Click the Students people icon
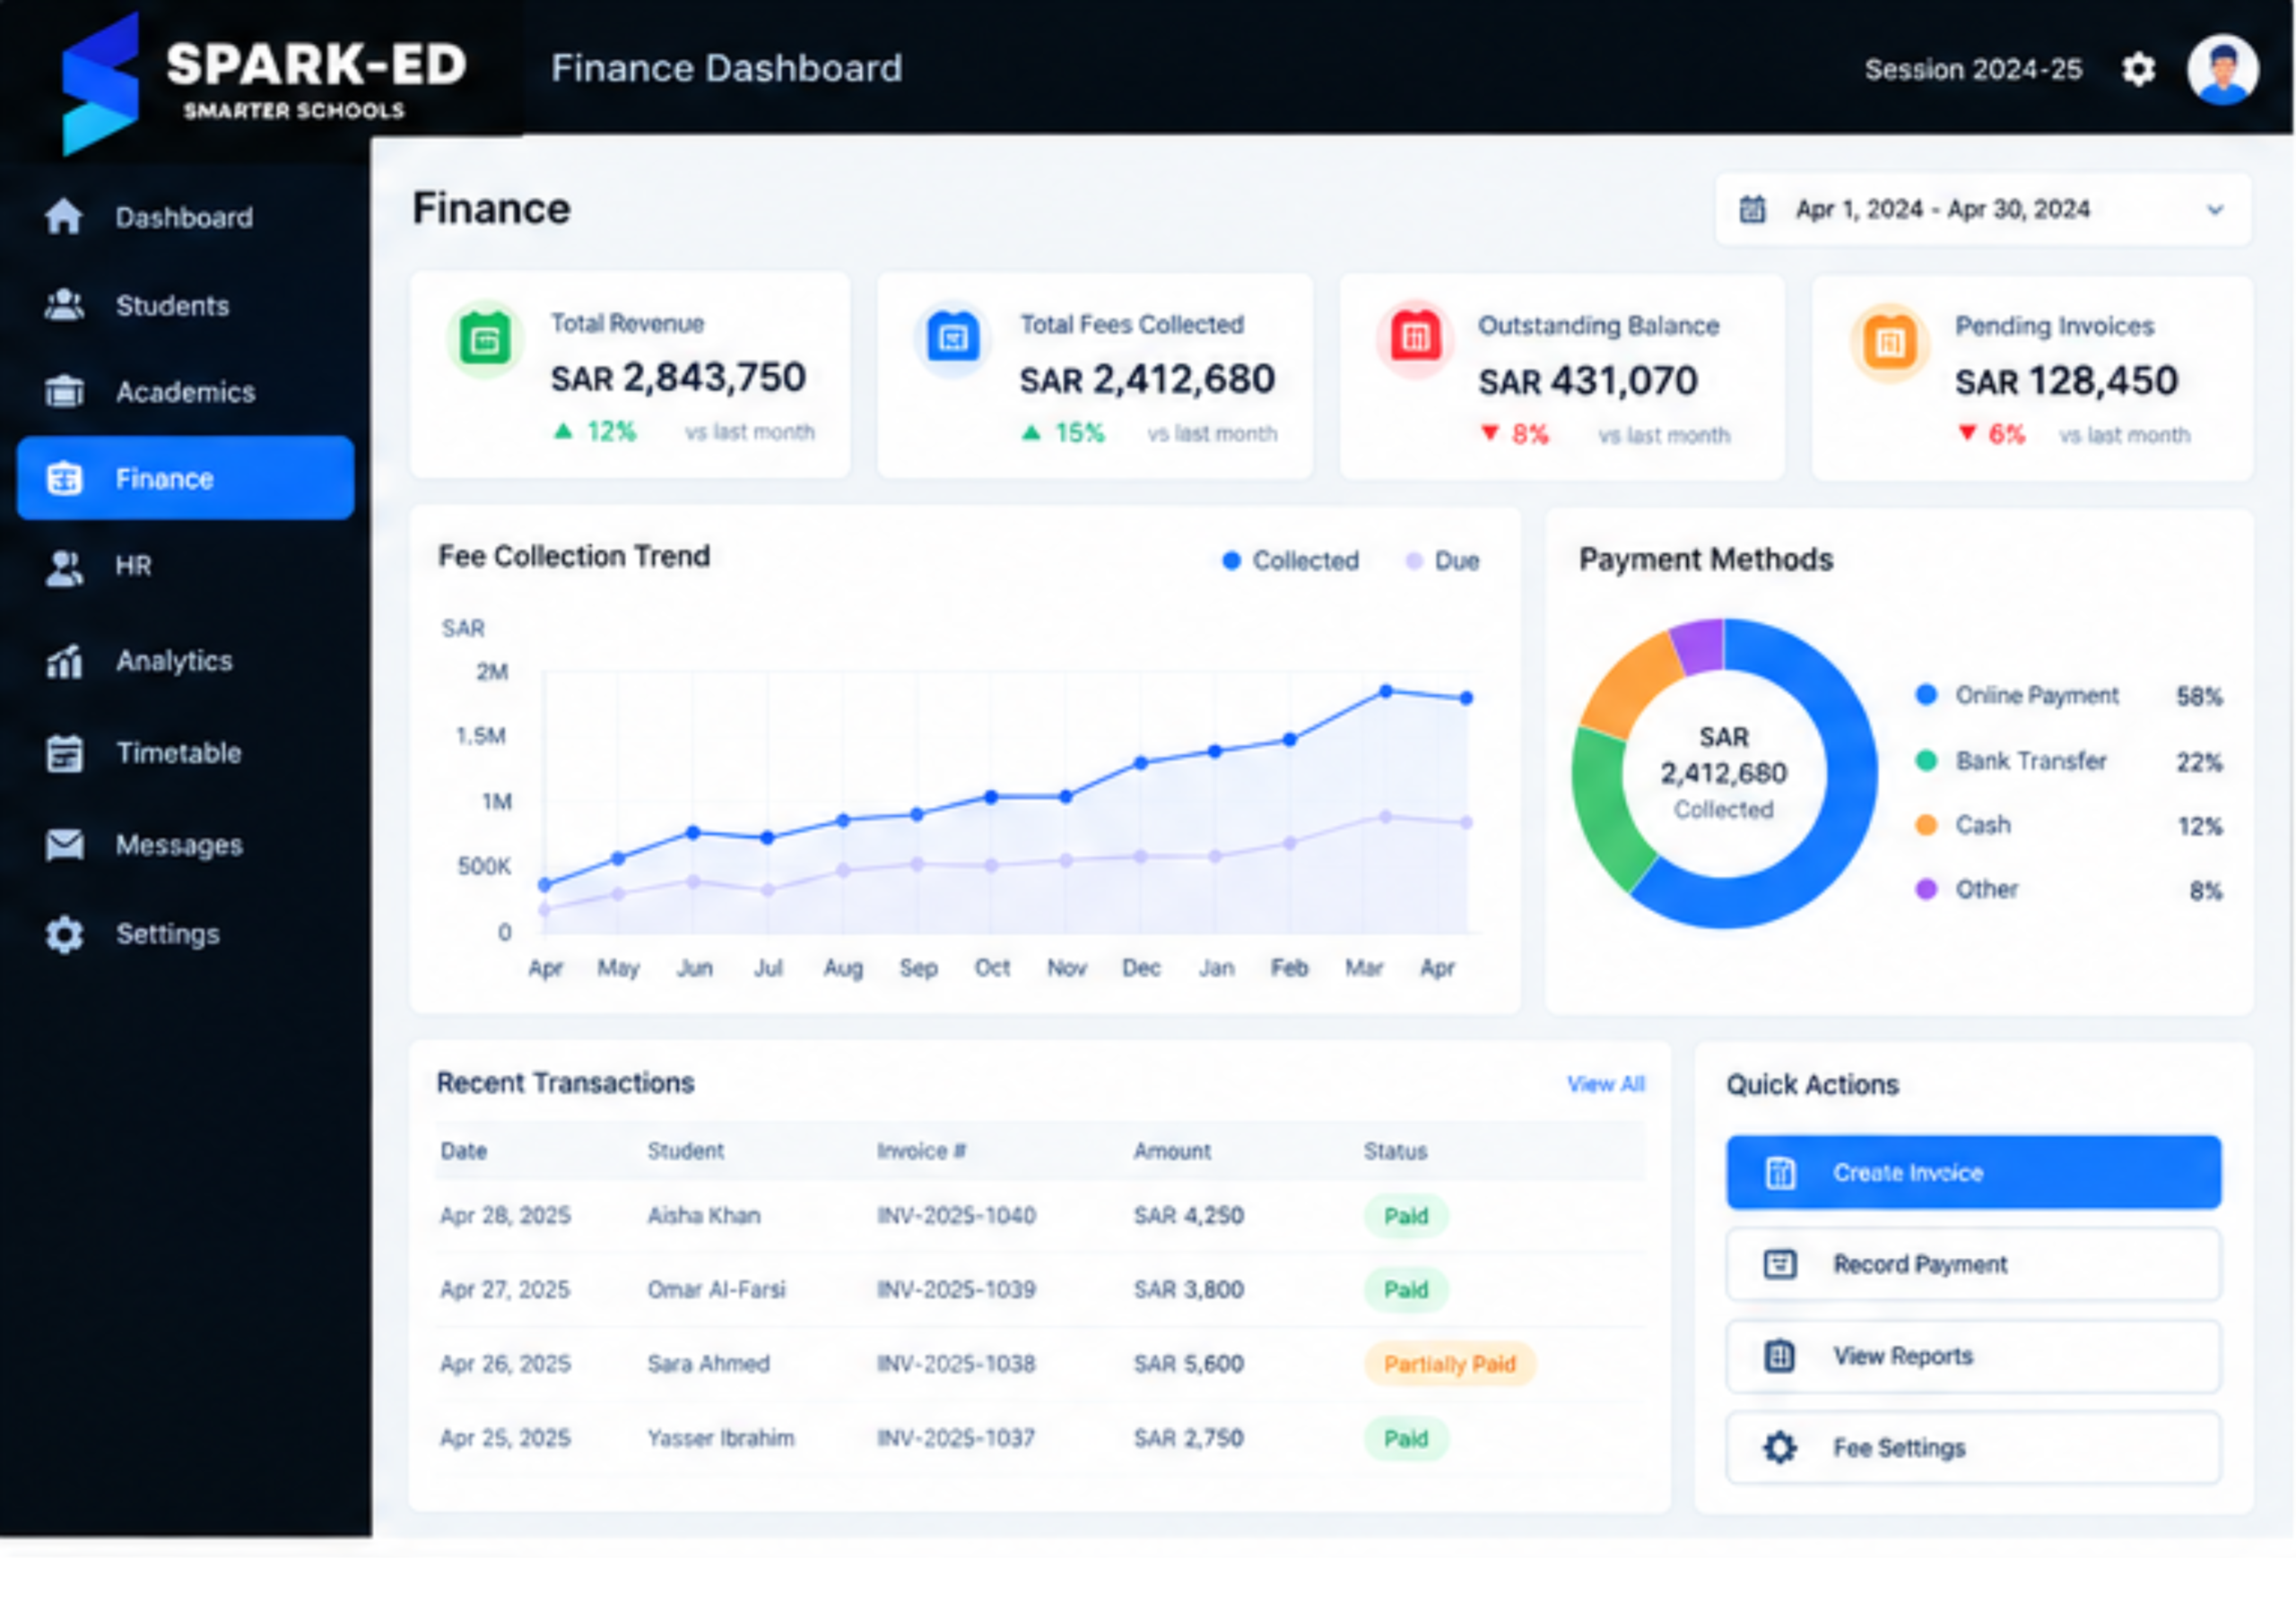The width and height of the screenshot is (2296, 1614). pos(64,304)
